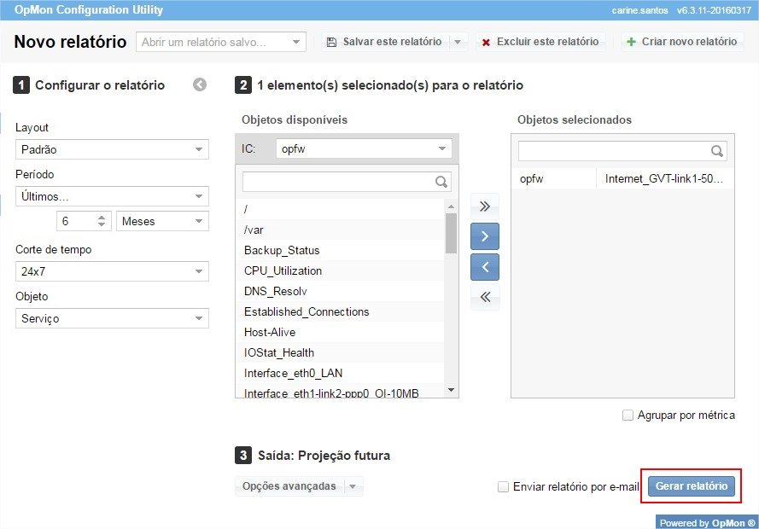Screen dimensions: 759x529
Task: Click Gerar relatório button
Action: tap(691, 485)
